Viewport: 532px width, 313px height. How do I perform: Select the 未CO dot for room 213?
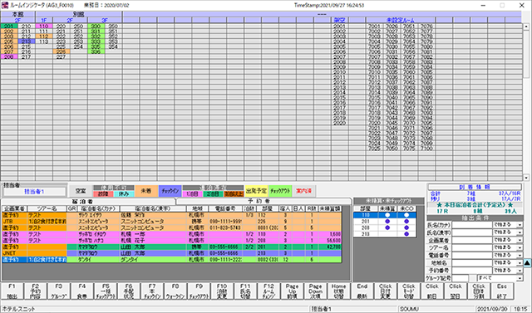click(x=406, y=234)
